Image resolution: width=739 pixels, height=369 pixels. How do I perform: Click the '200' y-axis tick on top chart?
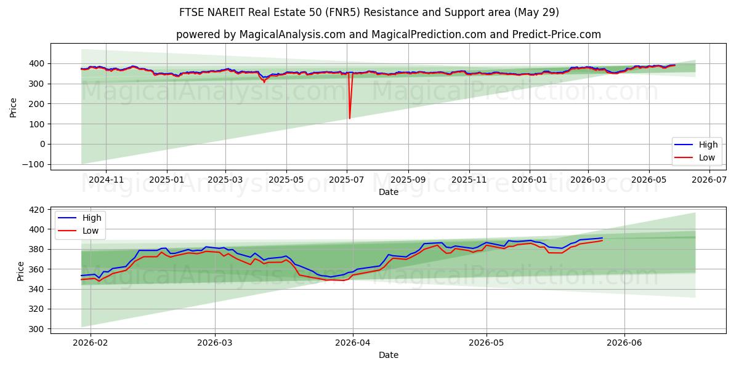38,104
